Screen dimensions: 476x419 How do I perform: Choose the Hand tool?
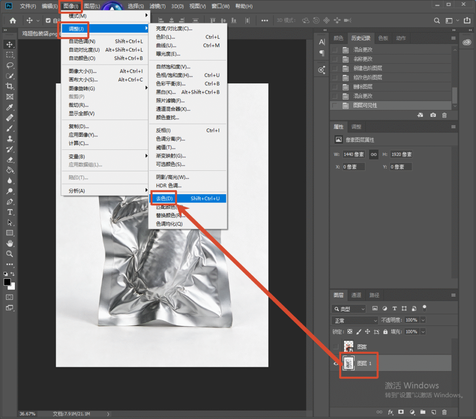click(x=10, y=243)
